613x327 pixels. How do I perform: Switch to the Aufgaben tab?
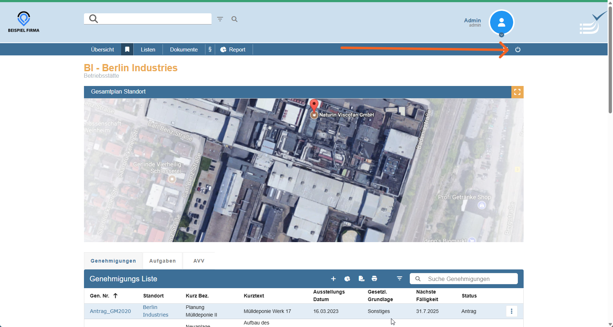(163, 261)
